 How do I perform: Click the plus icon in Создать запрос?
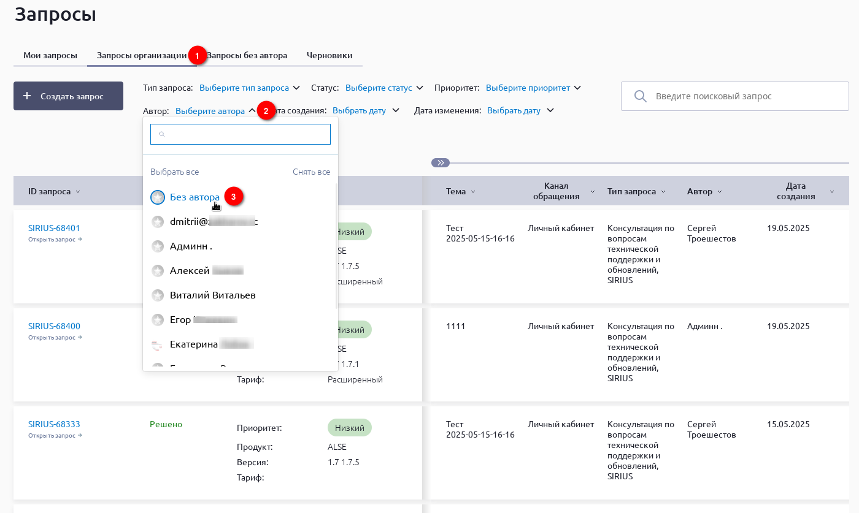pos(27,96)
